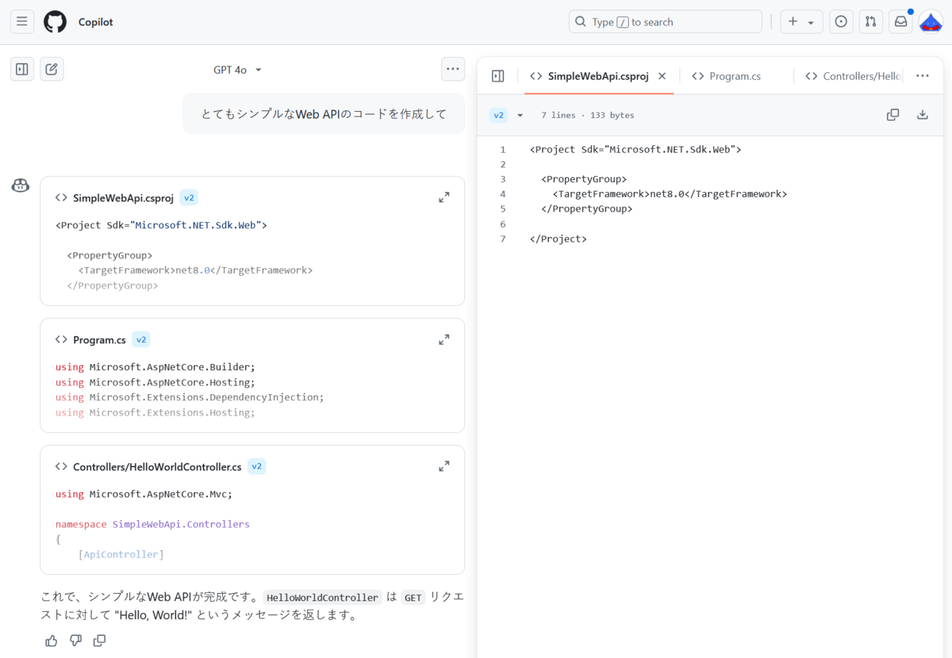Open the Pull requests icon in header
The width and height of the screenshot is (952, 658).
(871, 22)
